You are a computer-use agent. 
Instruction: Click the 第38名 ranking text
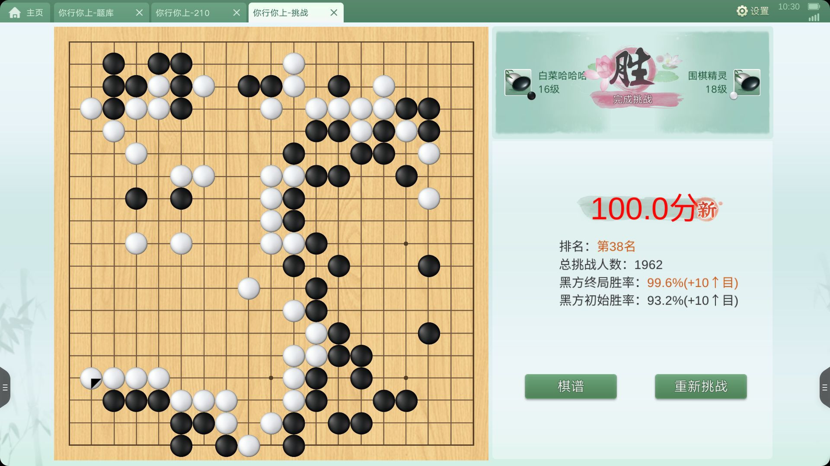616,246
